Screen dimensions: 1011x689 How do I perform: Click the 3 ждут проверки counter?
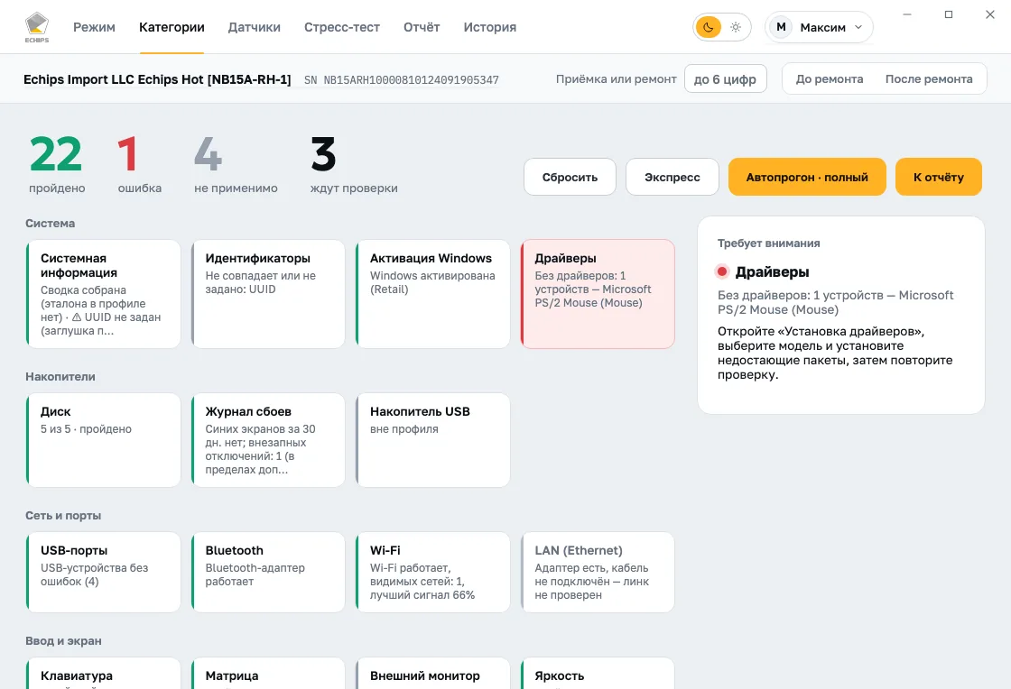coord(354,164)
